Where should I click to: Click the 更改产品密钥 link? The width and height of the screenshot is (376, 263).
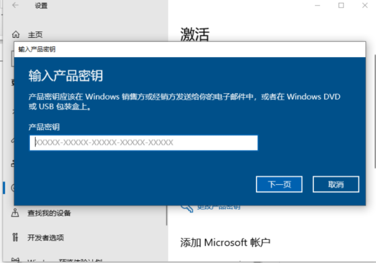click(x=219, y=207)
